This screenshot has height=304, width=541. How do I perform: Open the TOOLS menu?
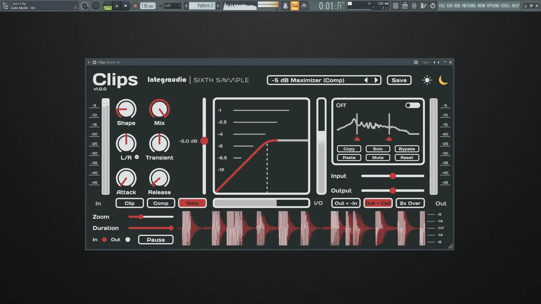pos(505,6)
